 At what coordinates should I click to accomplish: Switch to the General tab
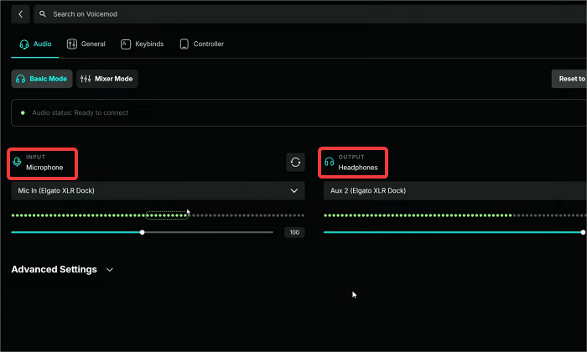[86, 44]
